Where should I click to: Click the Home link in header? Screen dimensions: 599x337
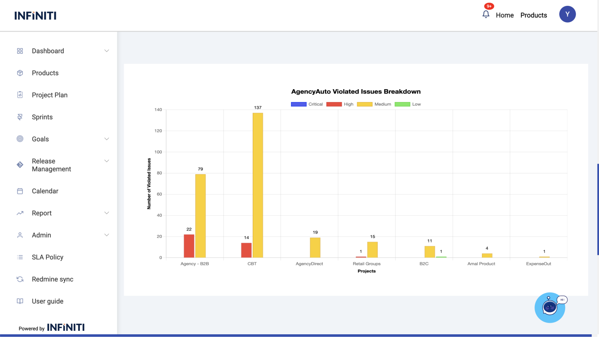click(505, 15)
